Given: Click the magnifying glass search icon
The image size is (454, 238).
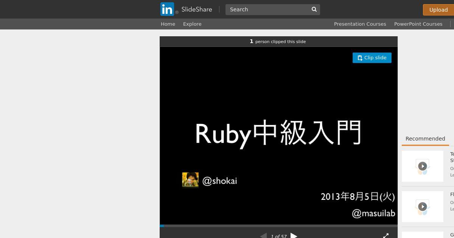Looking at the screenshot, I should tap(314, 9).
